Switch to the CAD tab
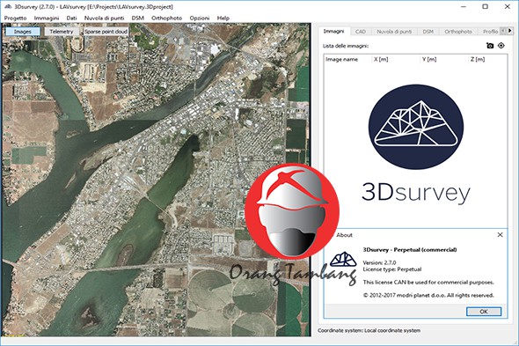519x346 pixels. tap(360, 32)
